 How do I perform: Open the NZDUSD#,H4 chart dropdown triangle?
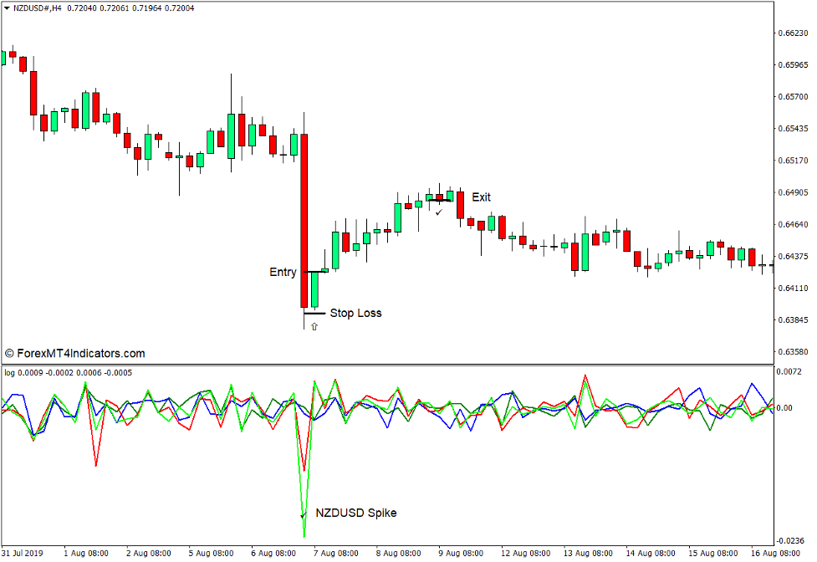pyautogui.click(x=8, y=8)
